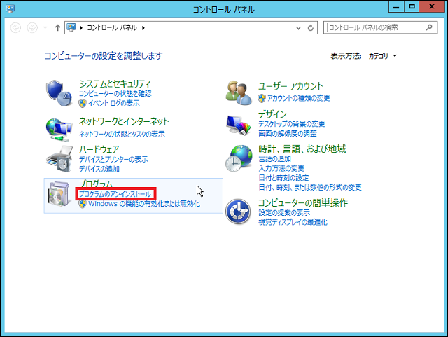Image resolution: width=448 pixels, height=337 pixels.
Task: Open ハードウェア category heading
Action: click(x=99, y=149)
